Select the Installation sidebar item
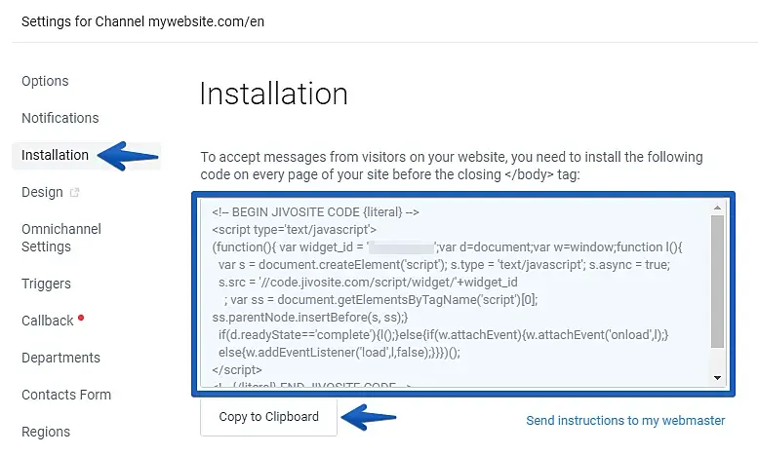The height and width of the screenshot is (455, 758). pyautogui.click(x=55, y=155)
